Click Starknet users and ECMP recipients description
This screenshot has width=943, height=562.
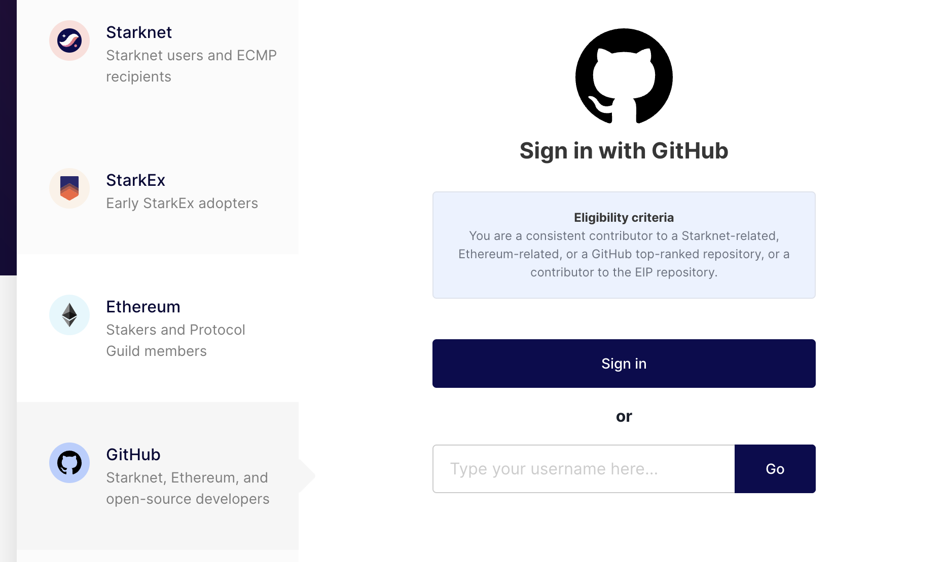click(x=191, y=66)
